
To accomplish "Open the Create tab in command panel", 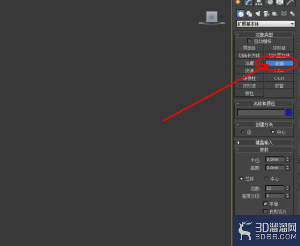I will [x=238, y=2].
